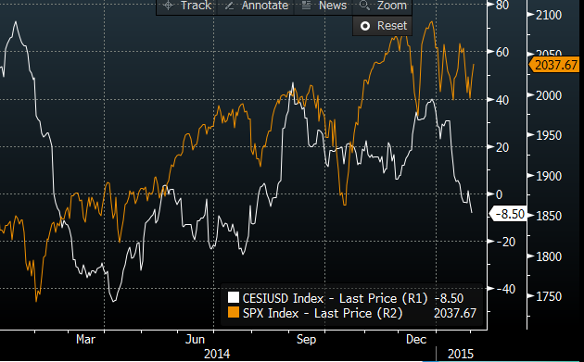Screen dimensions: 584x362
Task: Select 'SPX Index - Last Price (R2)' legend text
Action: click(323, 313)
